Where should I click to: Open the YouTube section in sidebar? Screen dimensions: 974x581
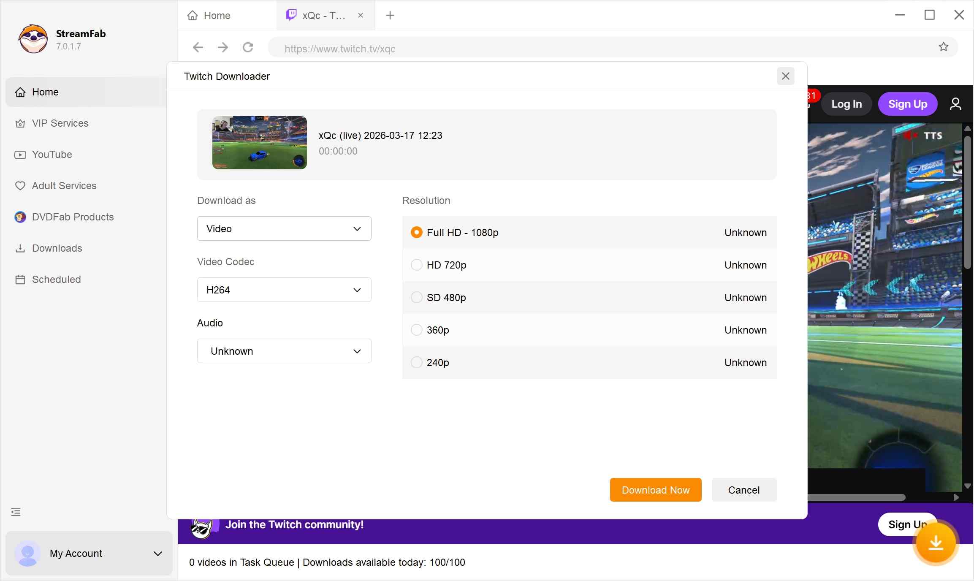click(52, 155)
